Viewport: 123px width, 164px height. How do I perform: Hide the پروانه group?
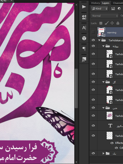coord(93,46)
